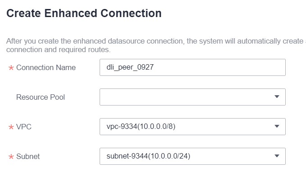Click blank area inside the VPC box
306x172 pixels.
pyautogui.click(x=224, y=127)
